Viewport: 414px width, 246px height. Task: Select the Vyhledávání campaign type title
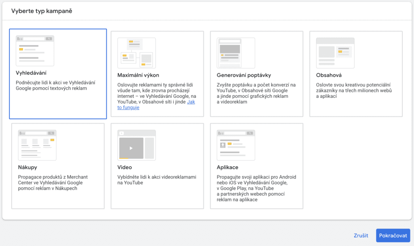[31, 73]
